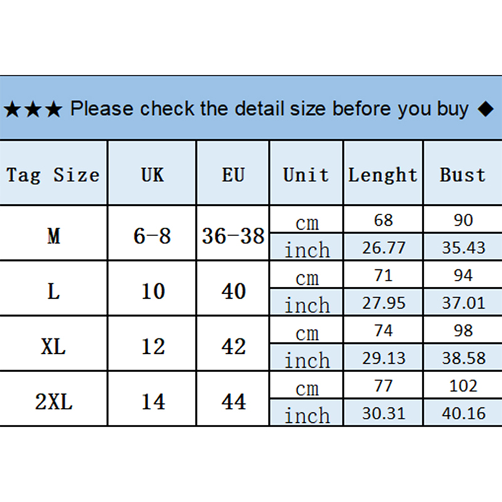Click the 74 cm length value

383,331
